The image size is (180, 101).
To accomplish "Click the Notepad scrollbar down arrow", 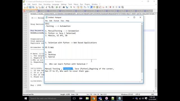I will pyautogui.click(x=142, y=80).
